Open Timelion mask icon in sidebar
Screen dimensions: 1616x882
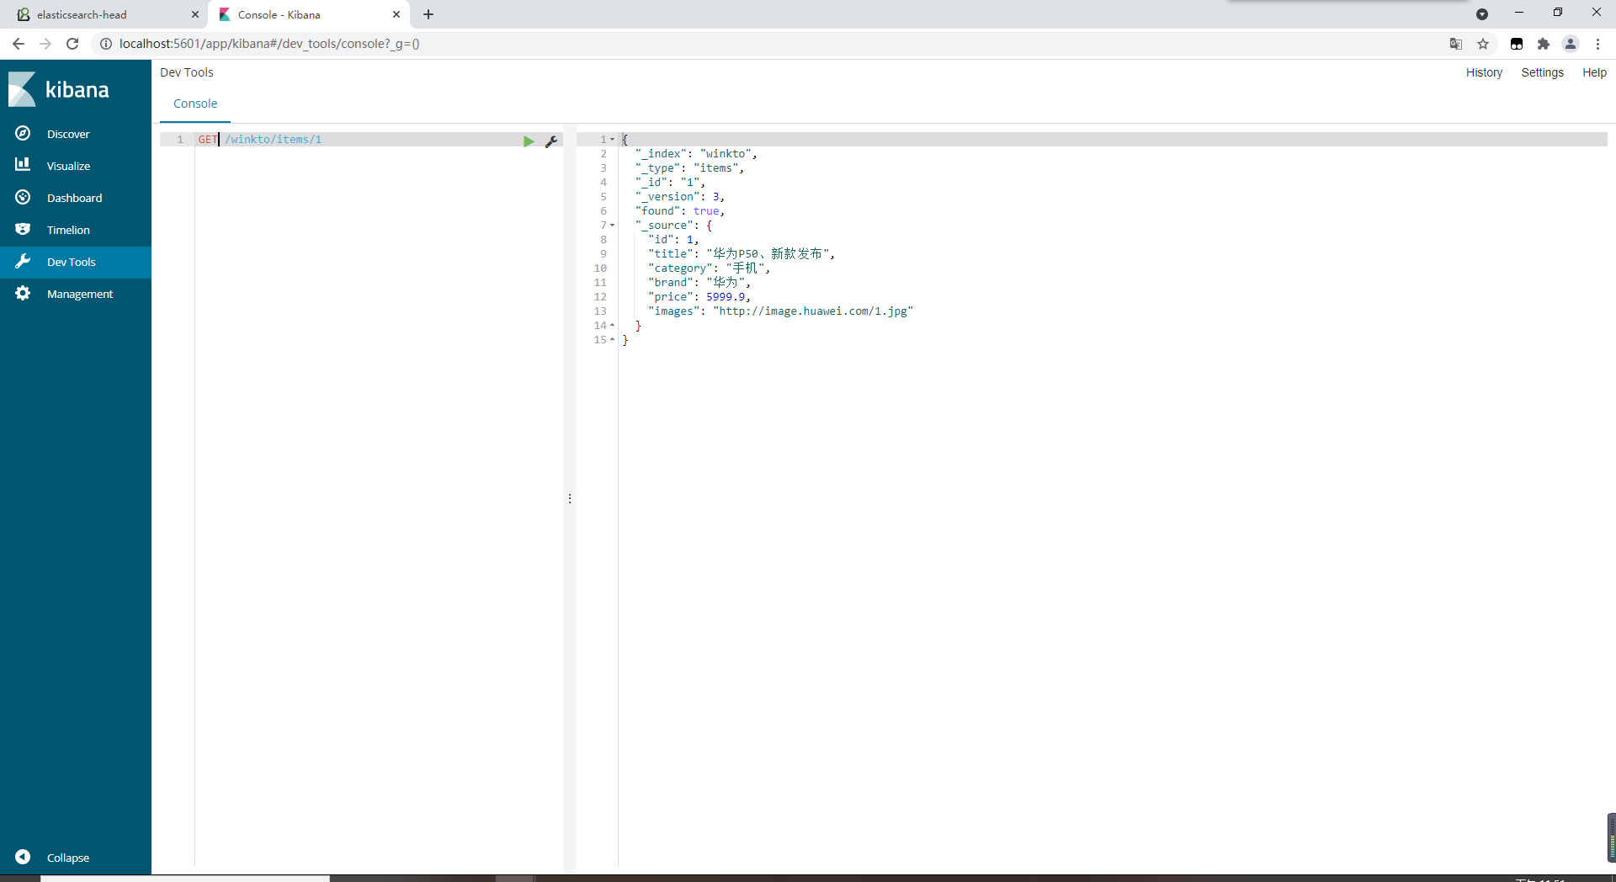point(23,229)
